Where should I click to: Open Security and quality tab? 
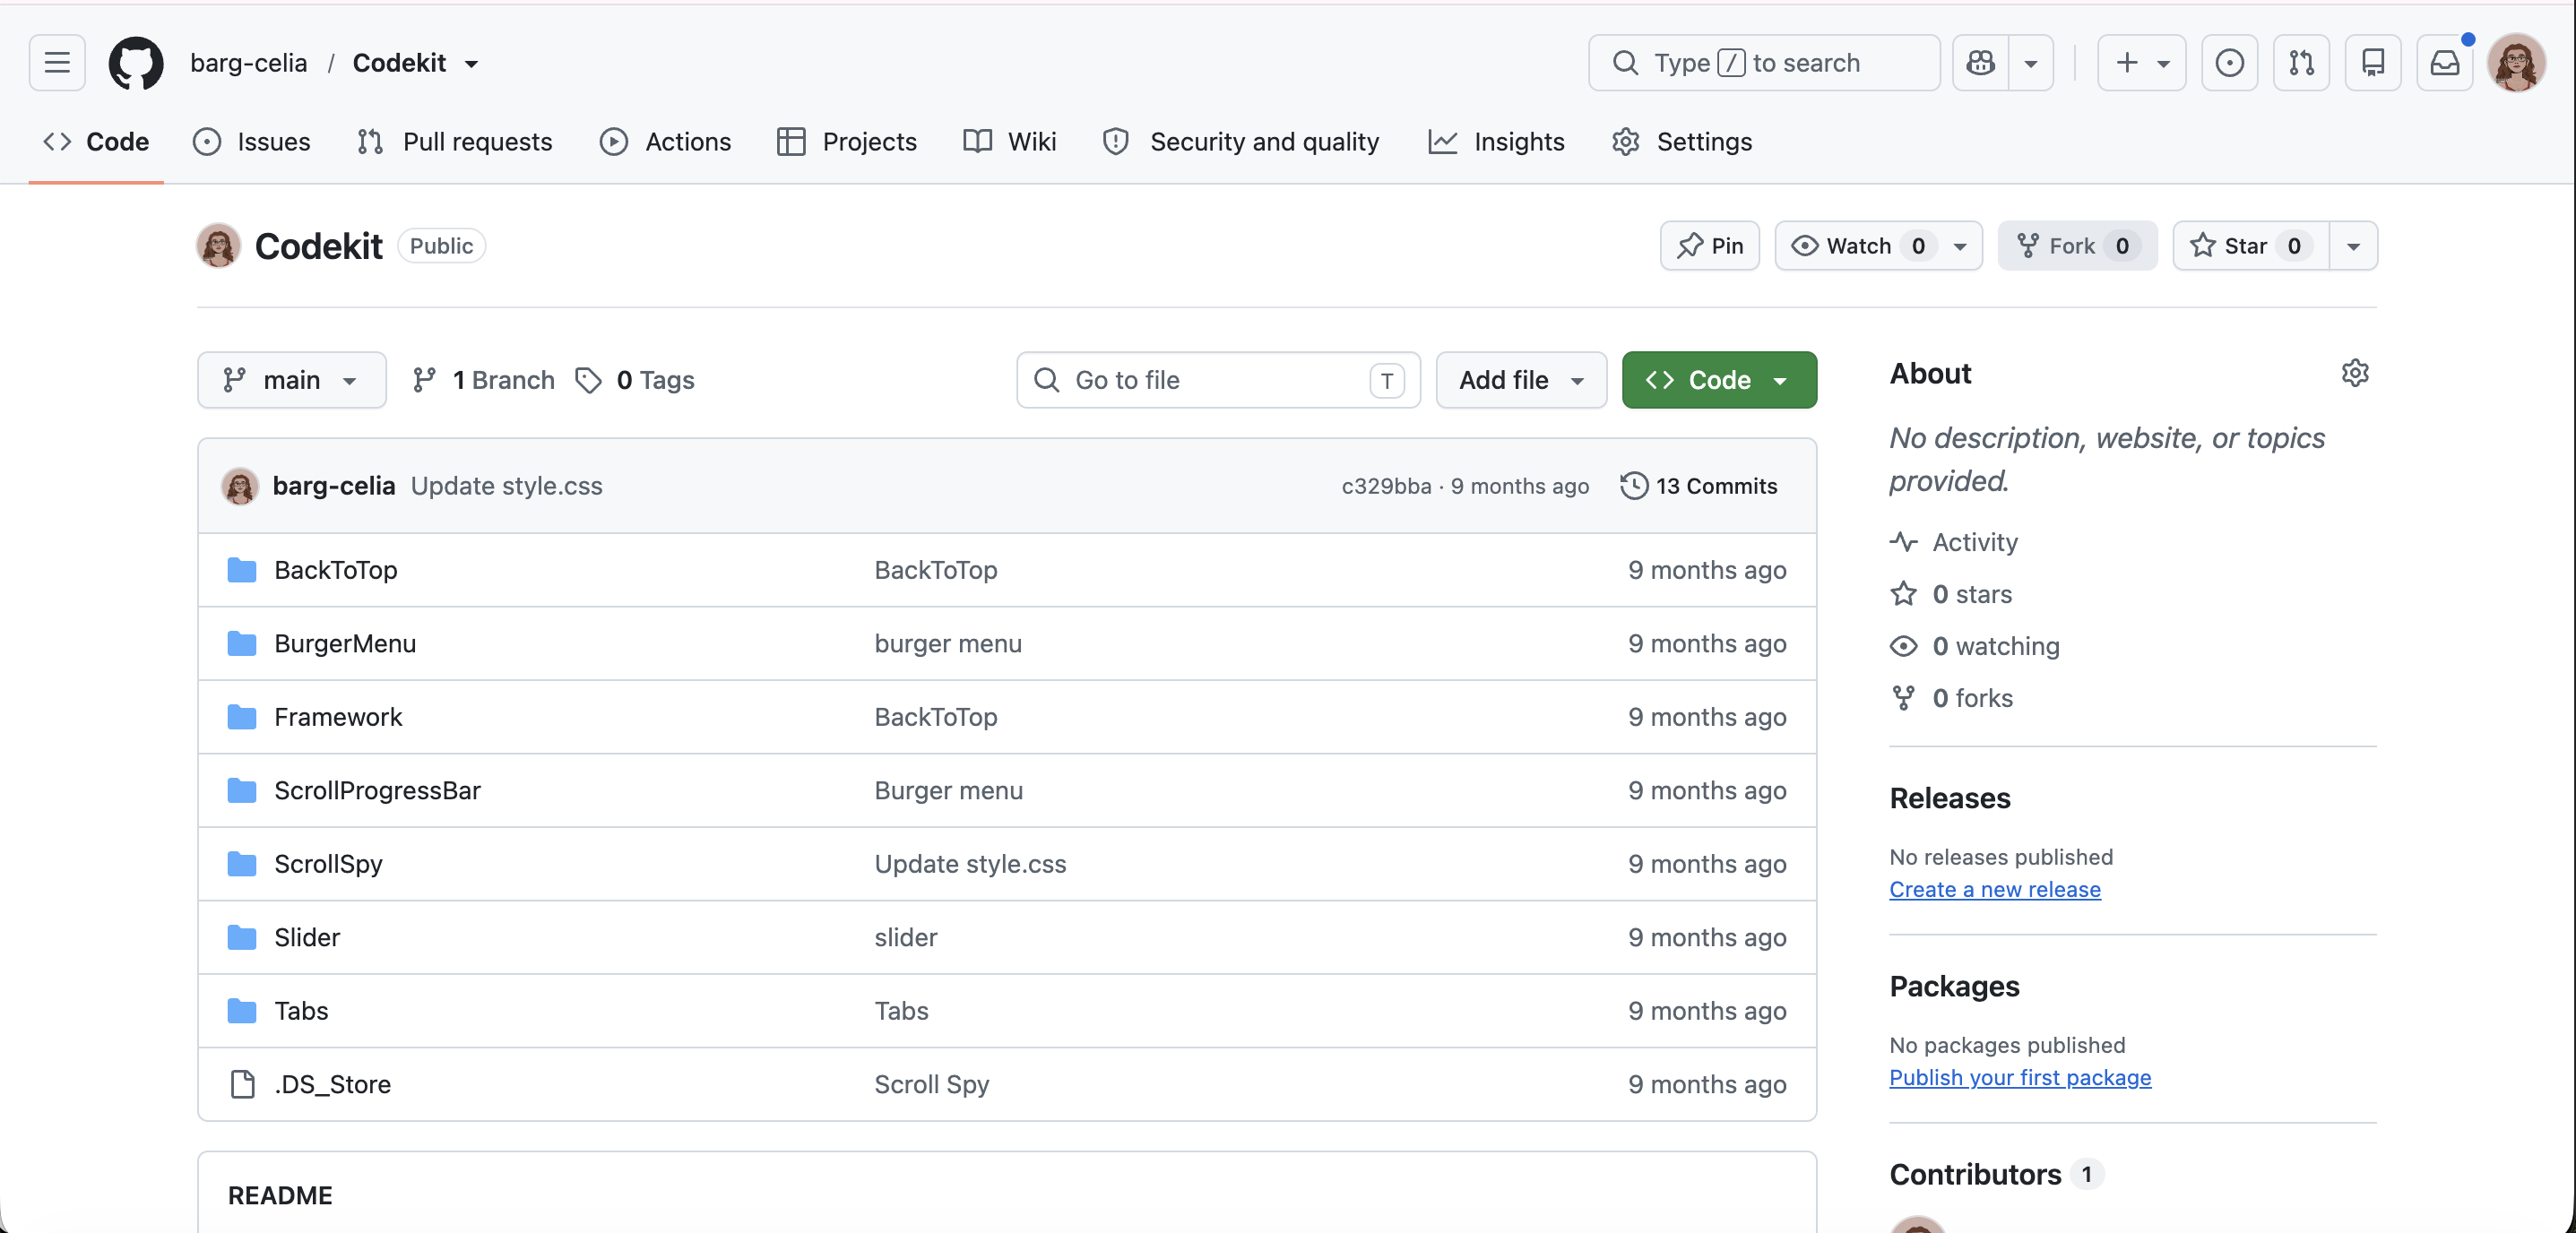click(x=1241, y=142)
